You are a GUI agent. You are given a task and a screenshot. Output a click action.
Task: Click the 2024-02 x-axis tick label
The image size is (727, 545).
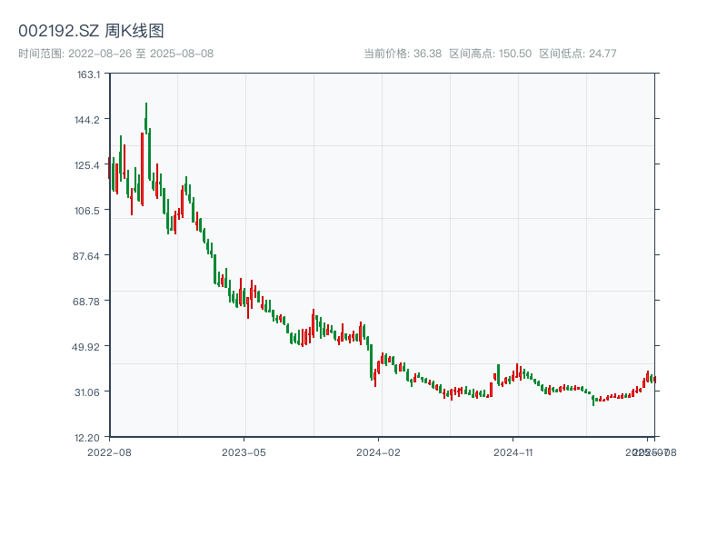coord(374,451)
